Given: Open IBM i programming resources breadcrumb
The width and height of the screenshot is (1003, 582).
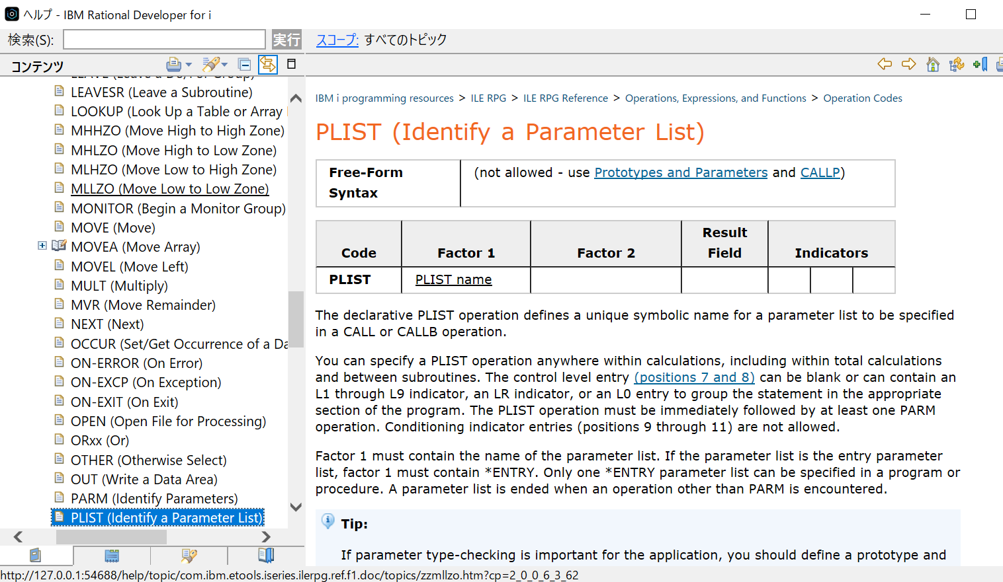Looking at the screenshot, I should (384, 98).
